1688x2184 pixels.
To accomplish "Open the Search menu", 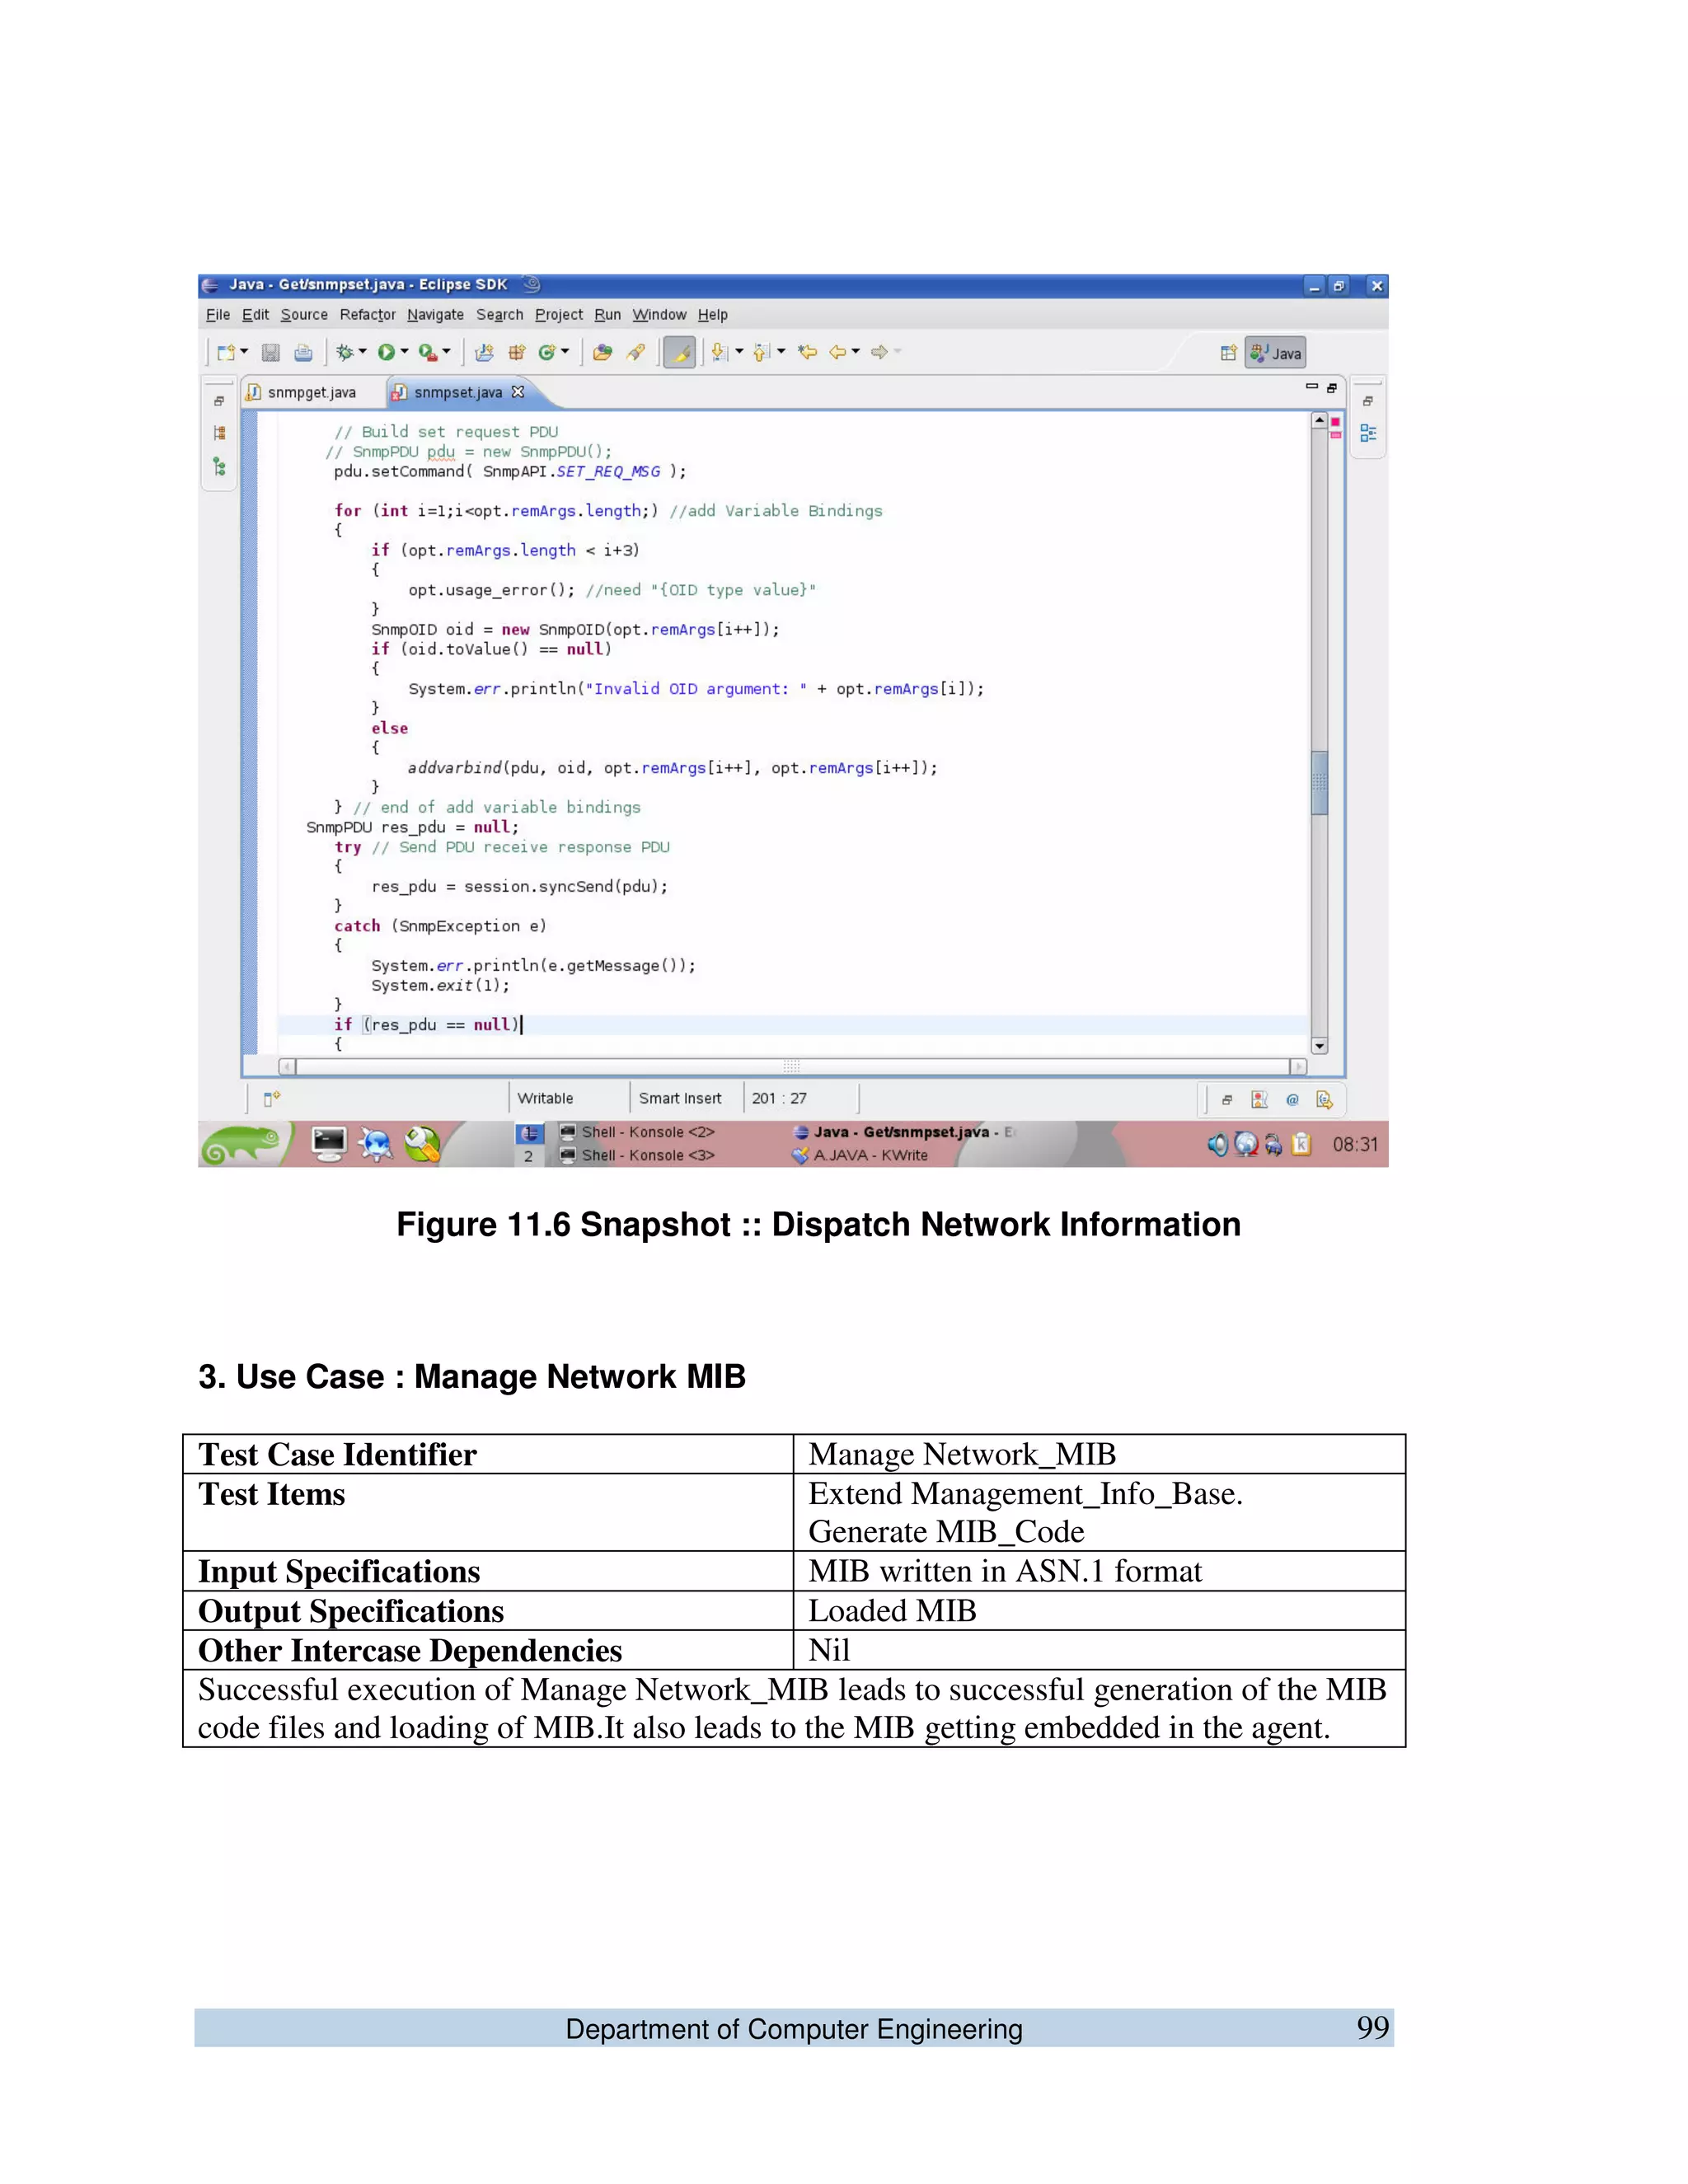I will (x=499, y=315).
